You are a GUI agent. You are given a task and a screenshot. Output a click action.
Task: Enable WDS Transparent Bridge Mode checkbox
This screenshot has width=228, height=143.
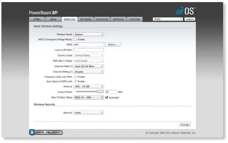pyautogui.click(x=75, y=40)
